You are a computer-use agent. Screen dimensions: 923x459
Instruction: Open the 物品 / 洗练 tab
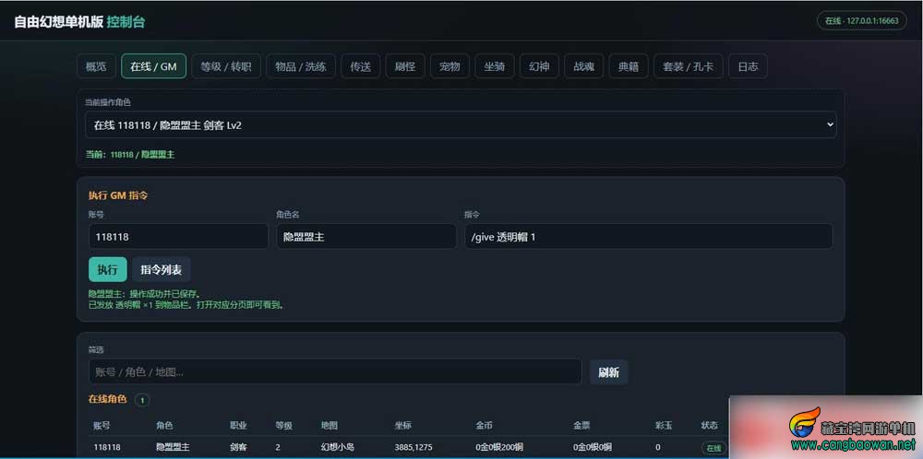tap(301, 66)
